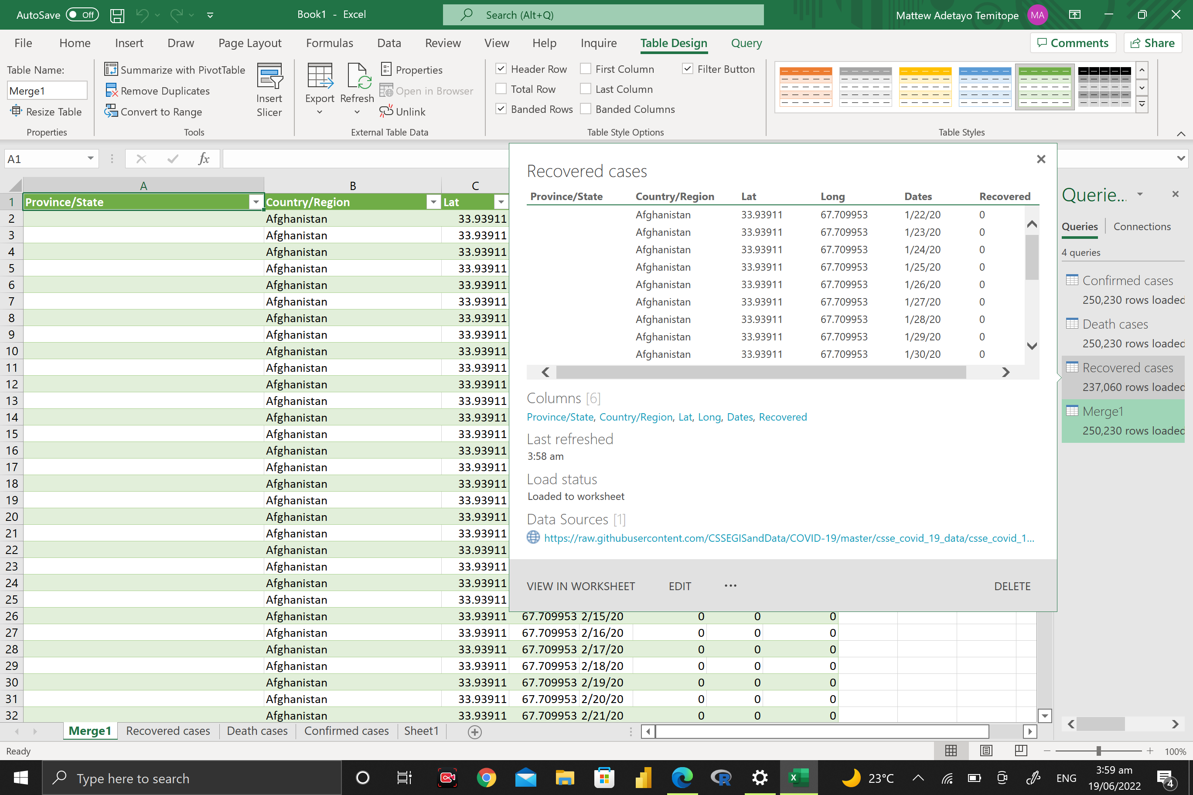1193x795 pixels.
Task: Turn on AutoSave toggle
Action: pyautogui.click(x=82, y=15)
